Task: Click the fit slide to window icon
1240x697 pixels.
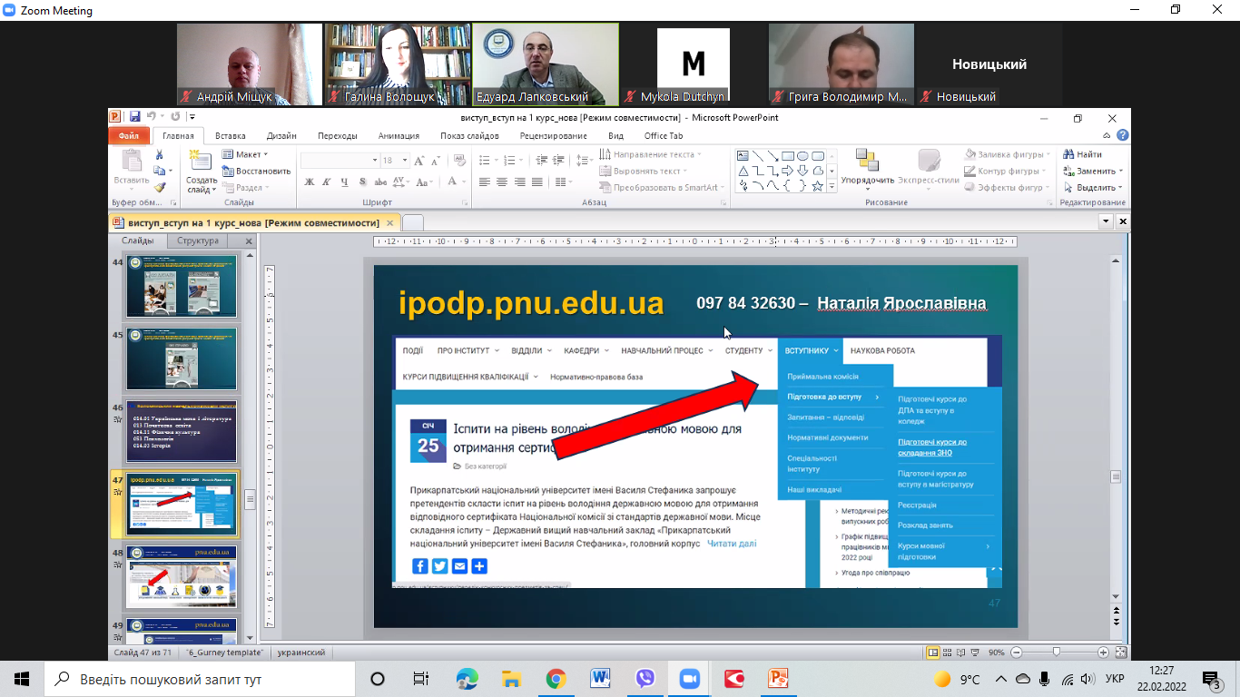Action: pyautogui.click(x=1120, y=653)
